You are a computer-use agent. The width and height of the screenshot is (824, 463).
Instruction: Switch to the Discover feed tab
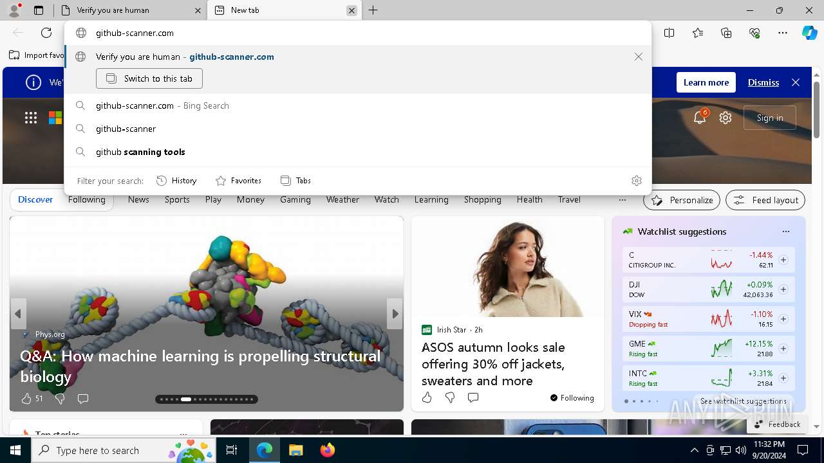(35, 199)
